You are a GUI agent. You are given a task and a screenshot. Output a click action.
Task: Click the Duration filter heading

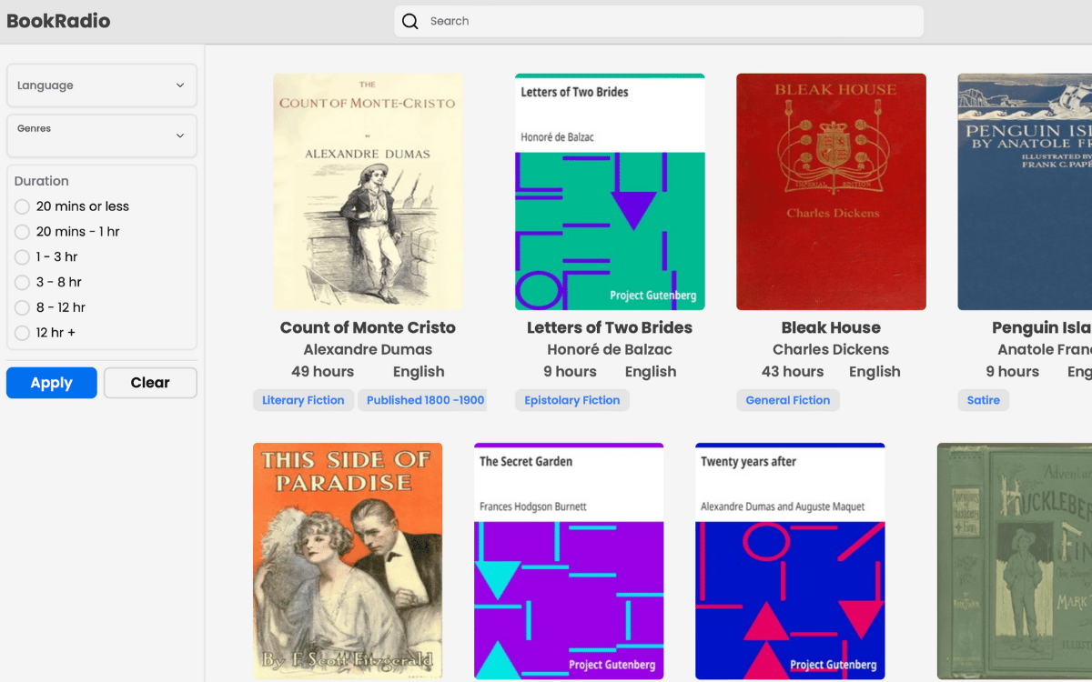42,181
